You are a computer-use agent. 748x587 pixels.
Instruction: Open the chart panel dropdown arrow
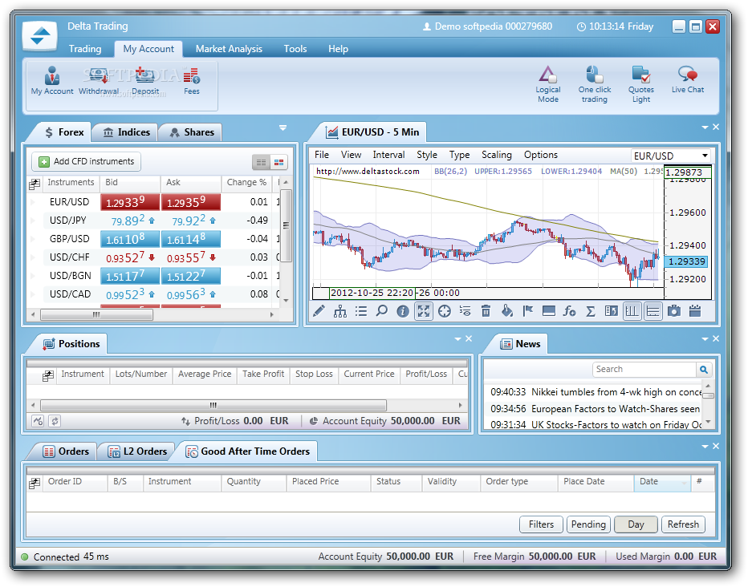tap(705, 128)
